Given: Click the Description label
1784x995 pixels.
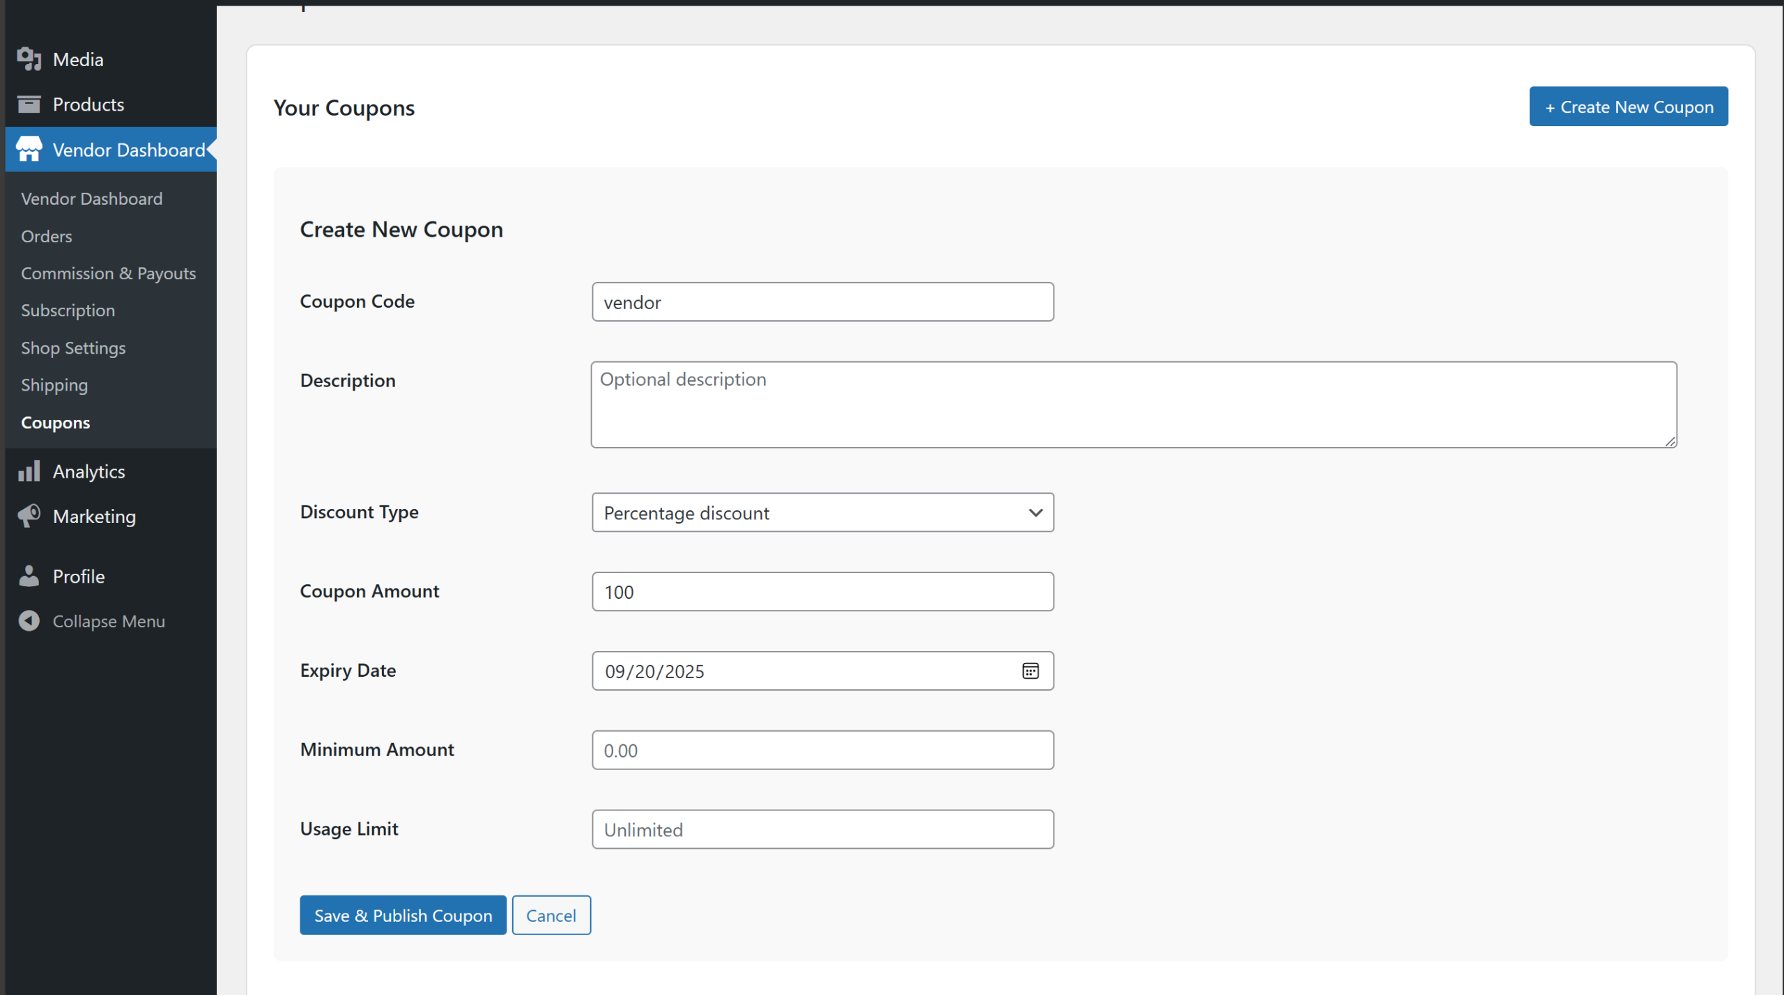Looking at the screenshot, I should (x=348, y=380).
